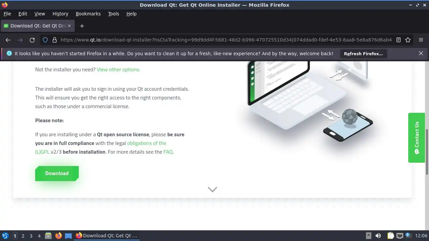Open the History menu
Screen dimensions: 429x241
click(x=60, y=14)
